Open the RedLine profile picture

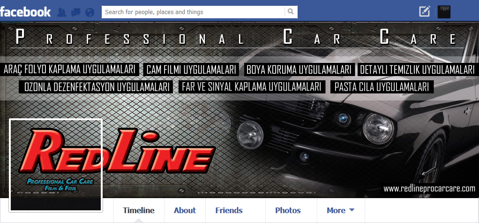56,165
